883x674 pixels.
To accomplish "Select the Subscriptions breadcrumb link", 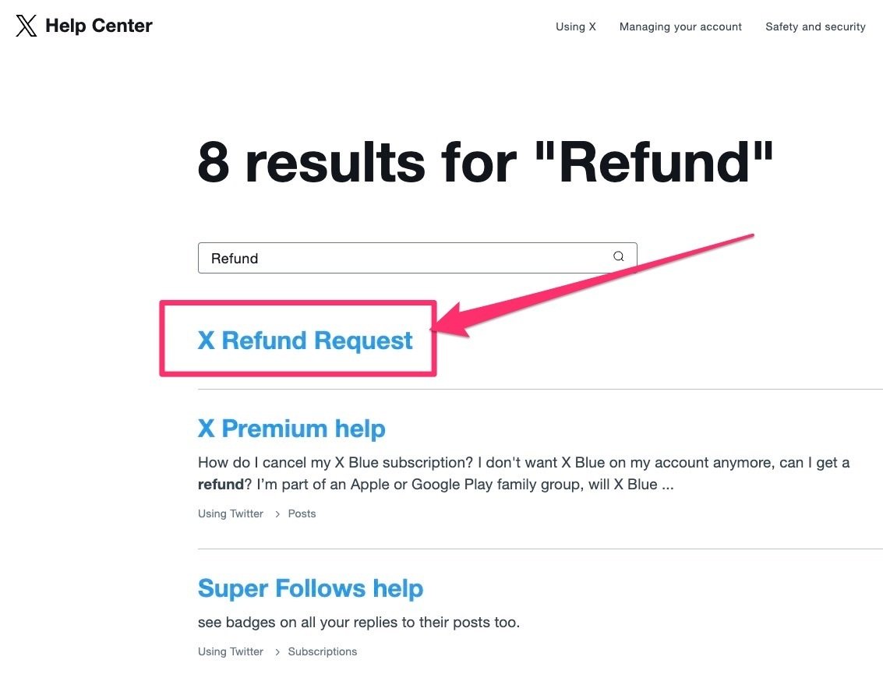I will pos(322,652).
